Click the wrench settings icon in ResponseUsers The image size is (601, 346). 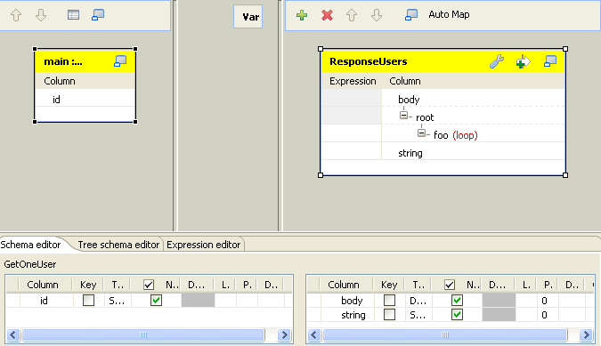pos(497,61)
